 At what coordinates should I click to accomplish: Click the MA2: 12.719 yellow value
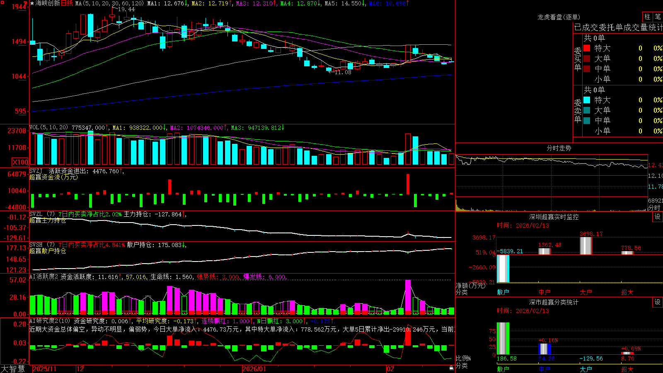tap(211, 3)
